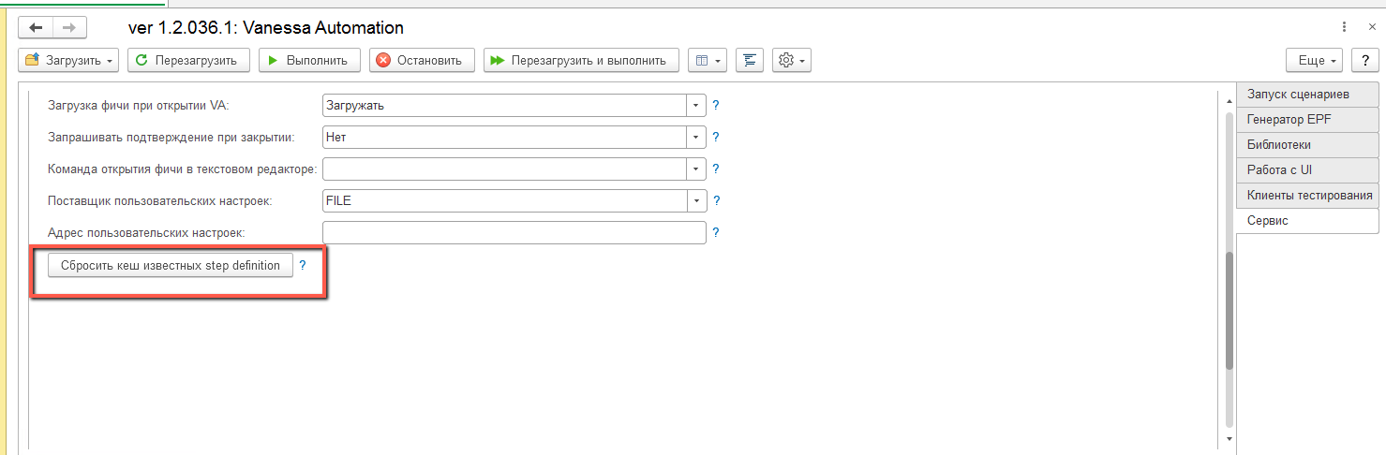
Task: Open the Загрузить dropdown button
Action: click(69, 60)
